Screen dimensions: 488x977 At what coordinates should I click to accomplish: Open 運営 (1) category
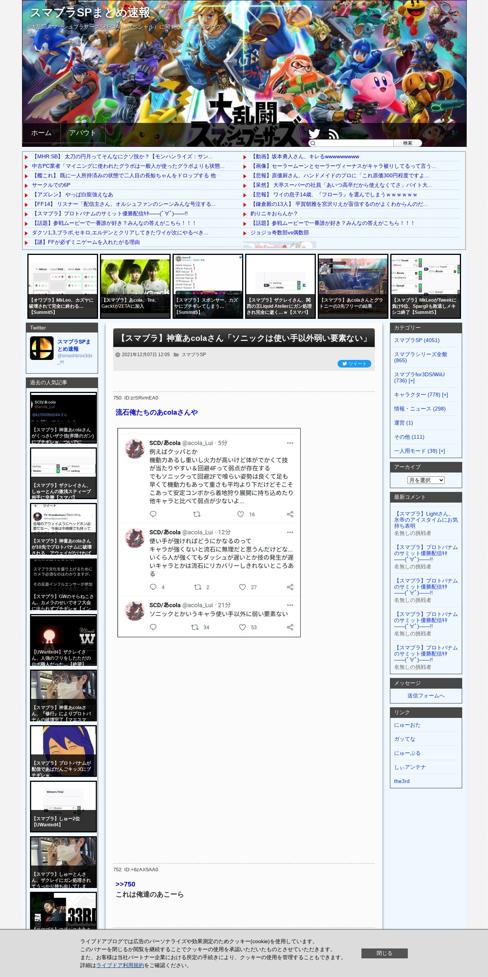coord(404,423)
